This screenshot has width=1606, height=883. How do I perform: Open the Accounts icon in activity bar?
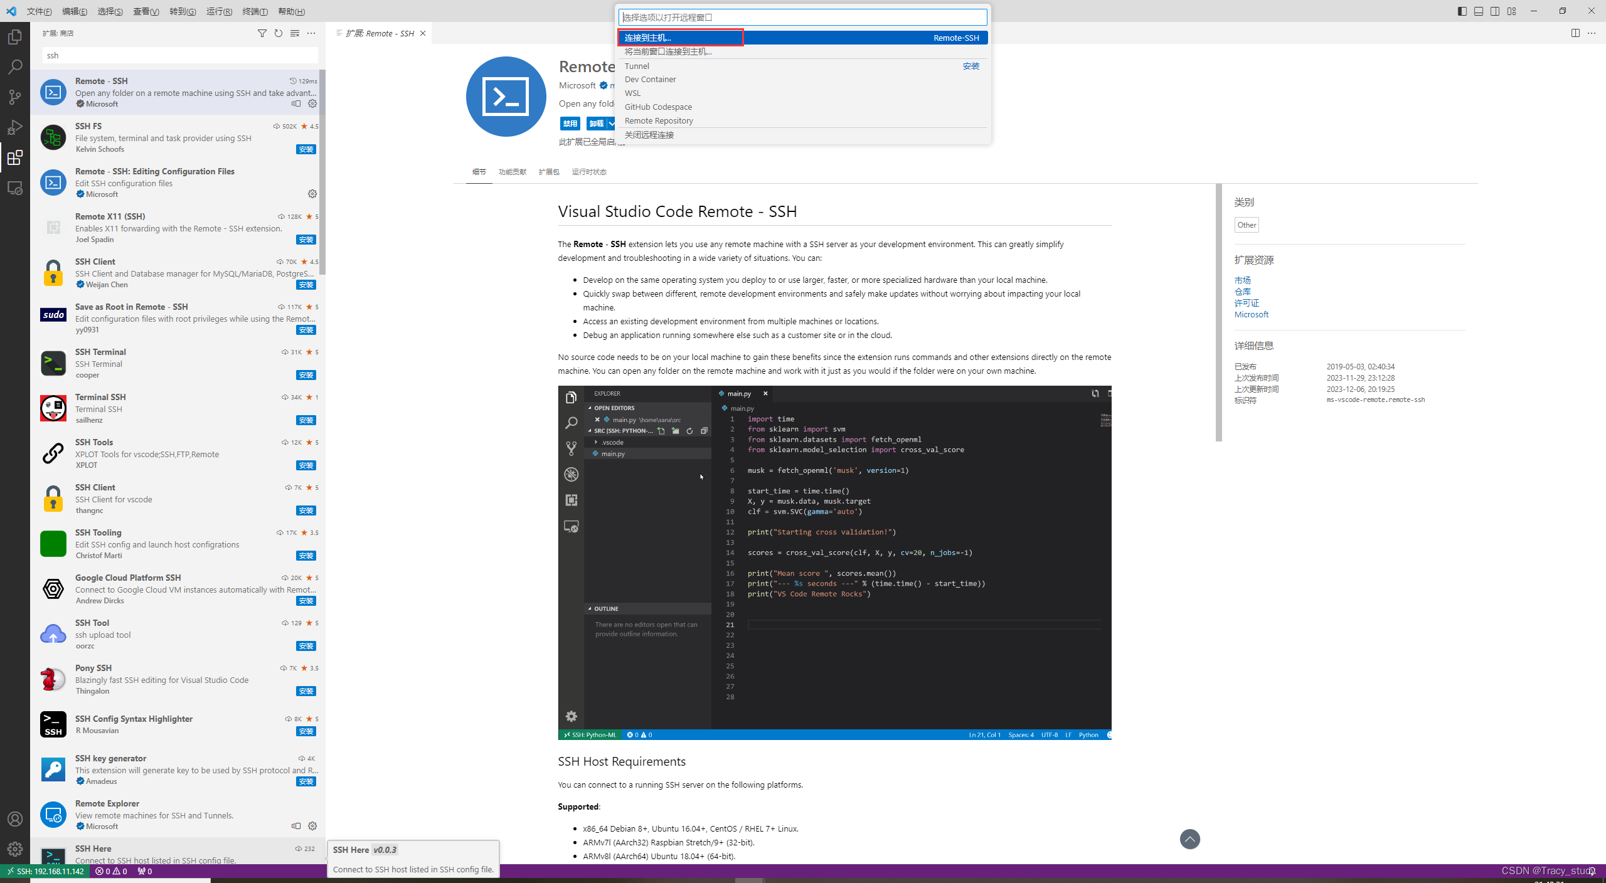click(x=15, y=819)
